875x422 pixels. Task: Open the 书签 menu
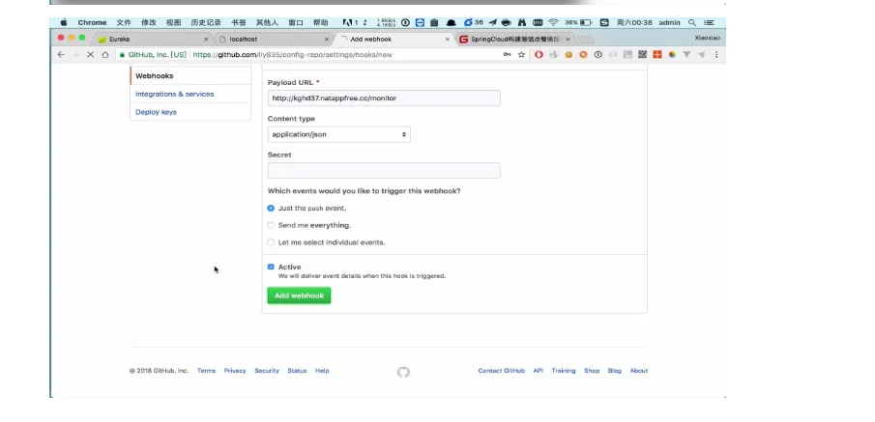pyautogui.click(x=238, y=23)
